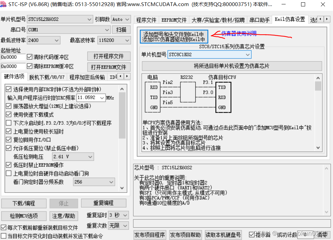The image size is (333, 240).
Task: Click 读取本机硬盘号 button
Action: coord(223,235)
